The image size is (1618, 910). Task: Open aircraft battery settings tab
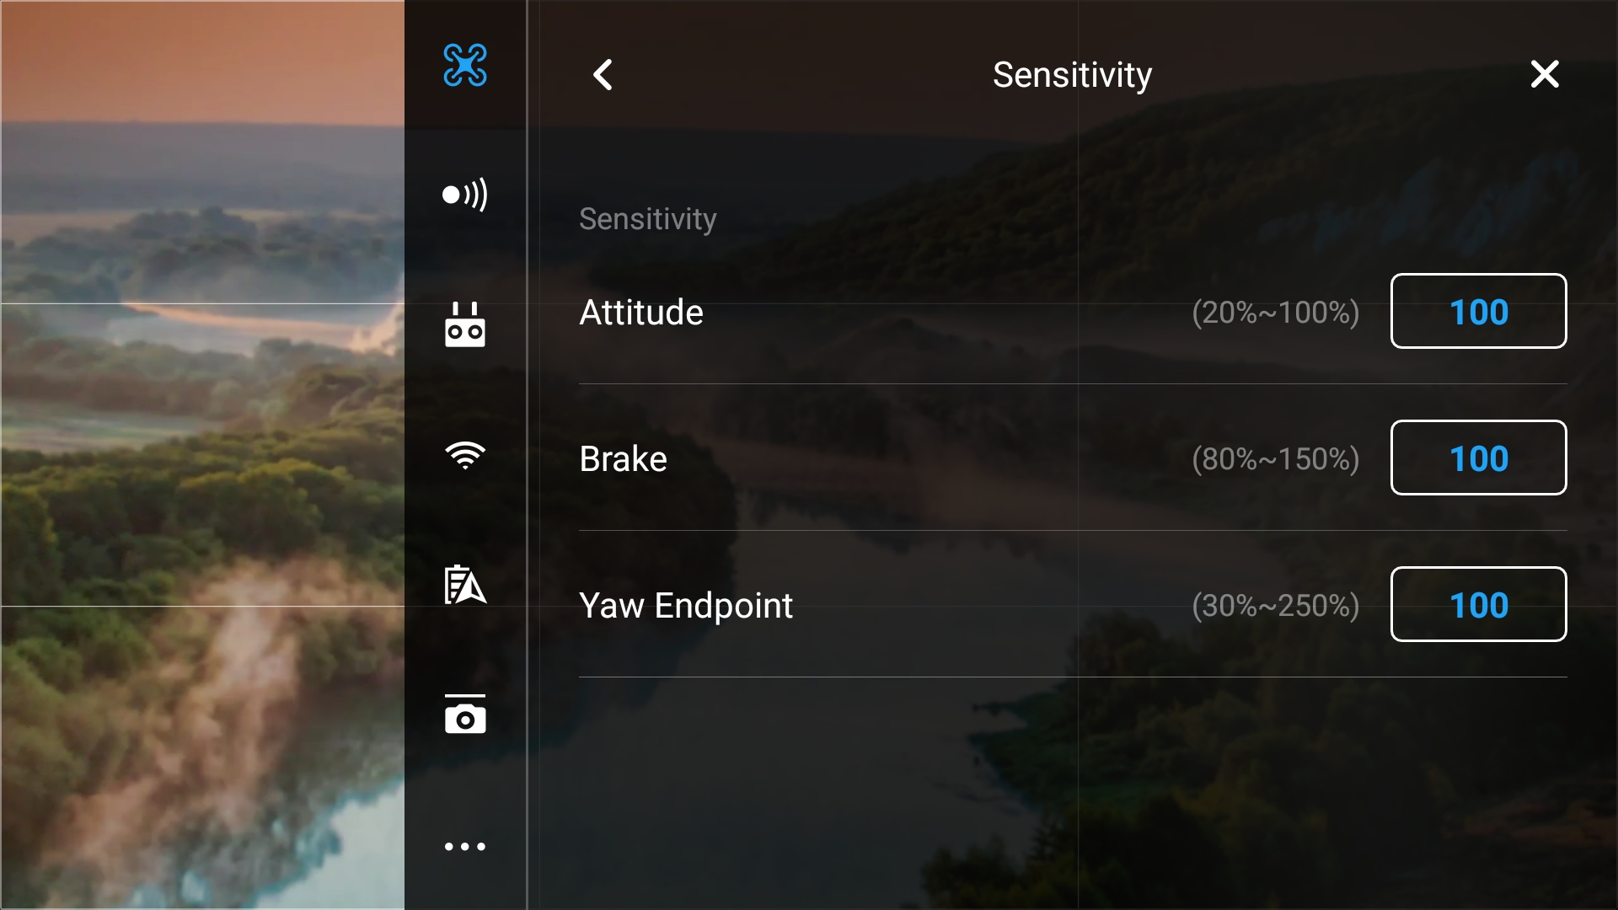coord(465,585)
